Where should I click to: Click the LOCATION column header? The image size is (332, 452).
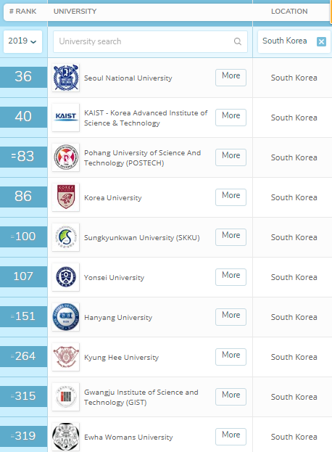point(289,11)
